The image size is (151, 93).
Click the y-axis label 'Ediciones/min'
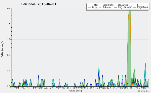pyautogui.click(x=2, y=47)
